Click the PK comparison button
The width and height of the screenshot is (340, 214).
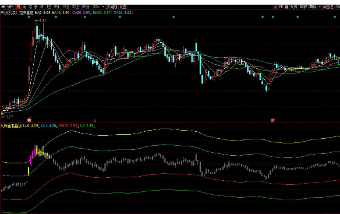coord(281,7)
